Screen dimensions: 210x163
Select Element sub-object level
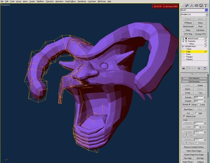[189, 59]
